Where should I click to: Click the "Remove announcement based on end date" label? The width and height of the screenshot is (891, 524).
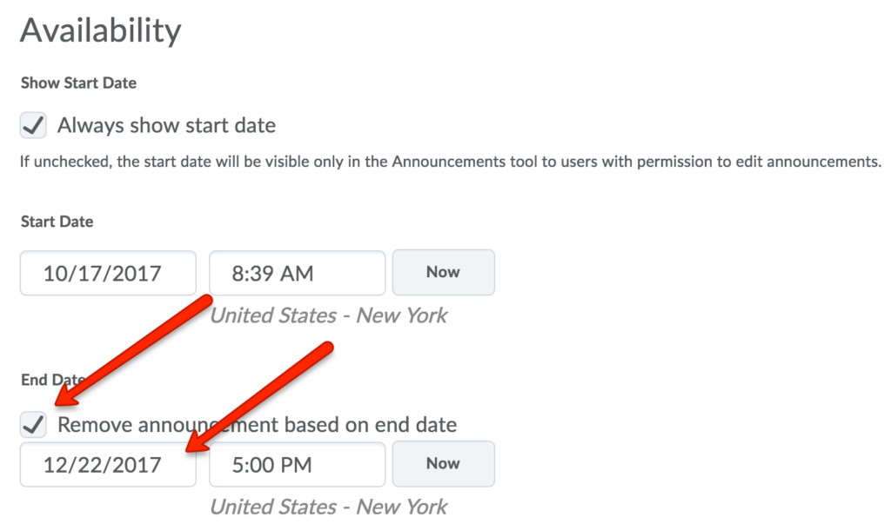click(257, 425)
